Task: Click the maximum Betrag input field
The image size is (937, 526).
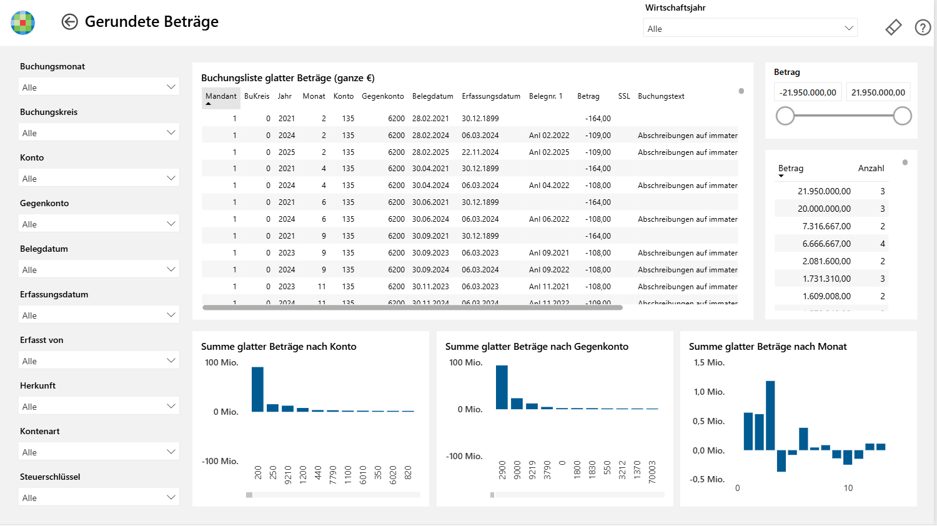Action: click(878, 92)
